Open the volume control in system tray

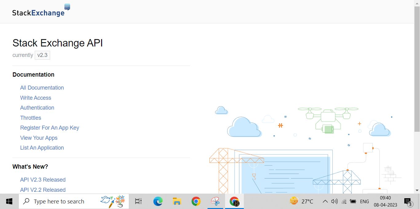point(335,201)
